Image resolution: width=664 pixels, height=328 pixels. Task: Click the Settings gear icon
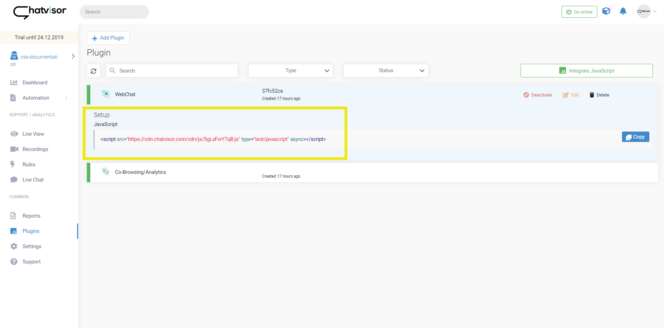coord(14,246)
